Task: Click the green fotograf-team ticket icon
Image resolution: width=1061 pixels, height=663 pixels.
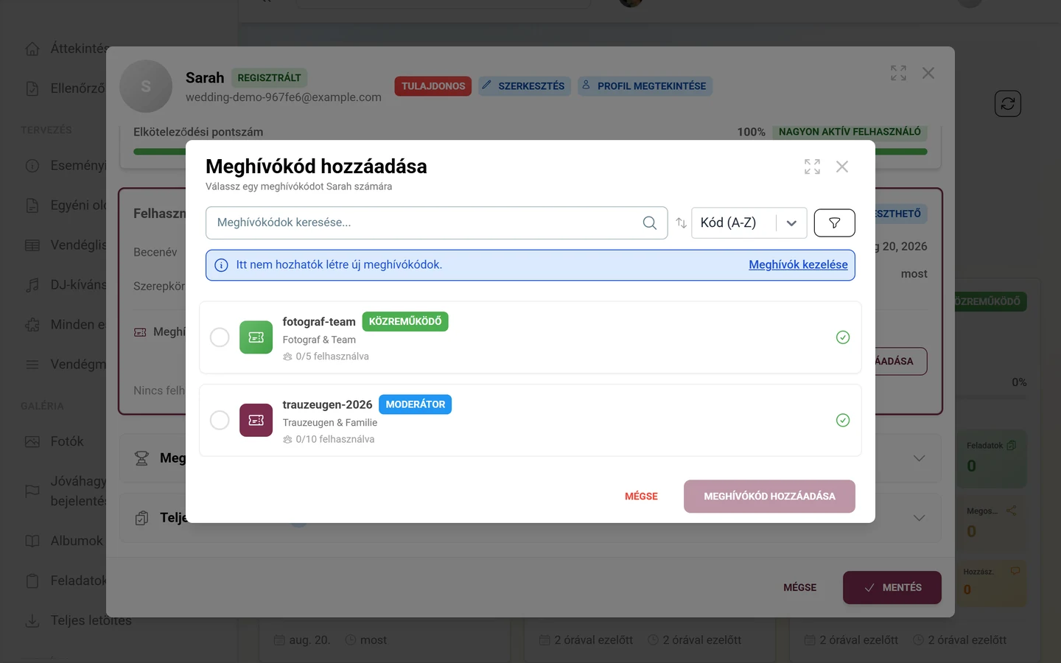Action: pos(256,337)
